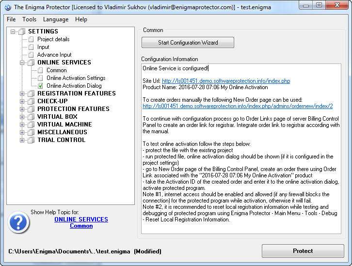The height and width of the screenshot is (266, 352).
Task: Click the TRIAL CONTROL pages icon
Action: tap(31, 140)
